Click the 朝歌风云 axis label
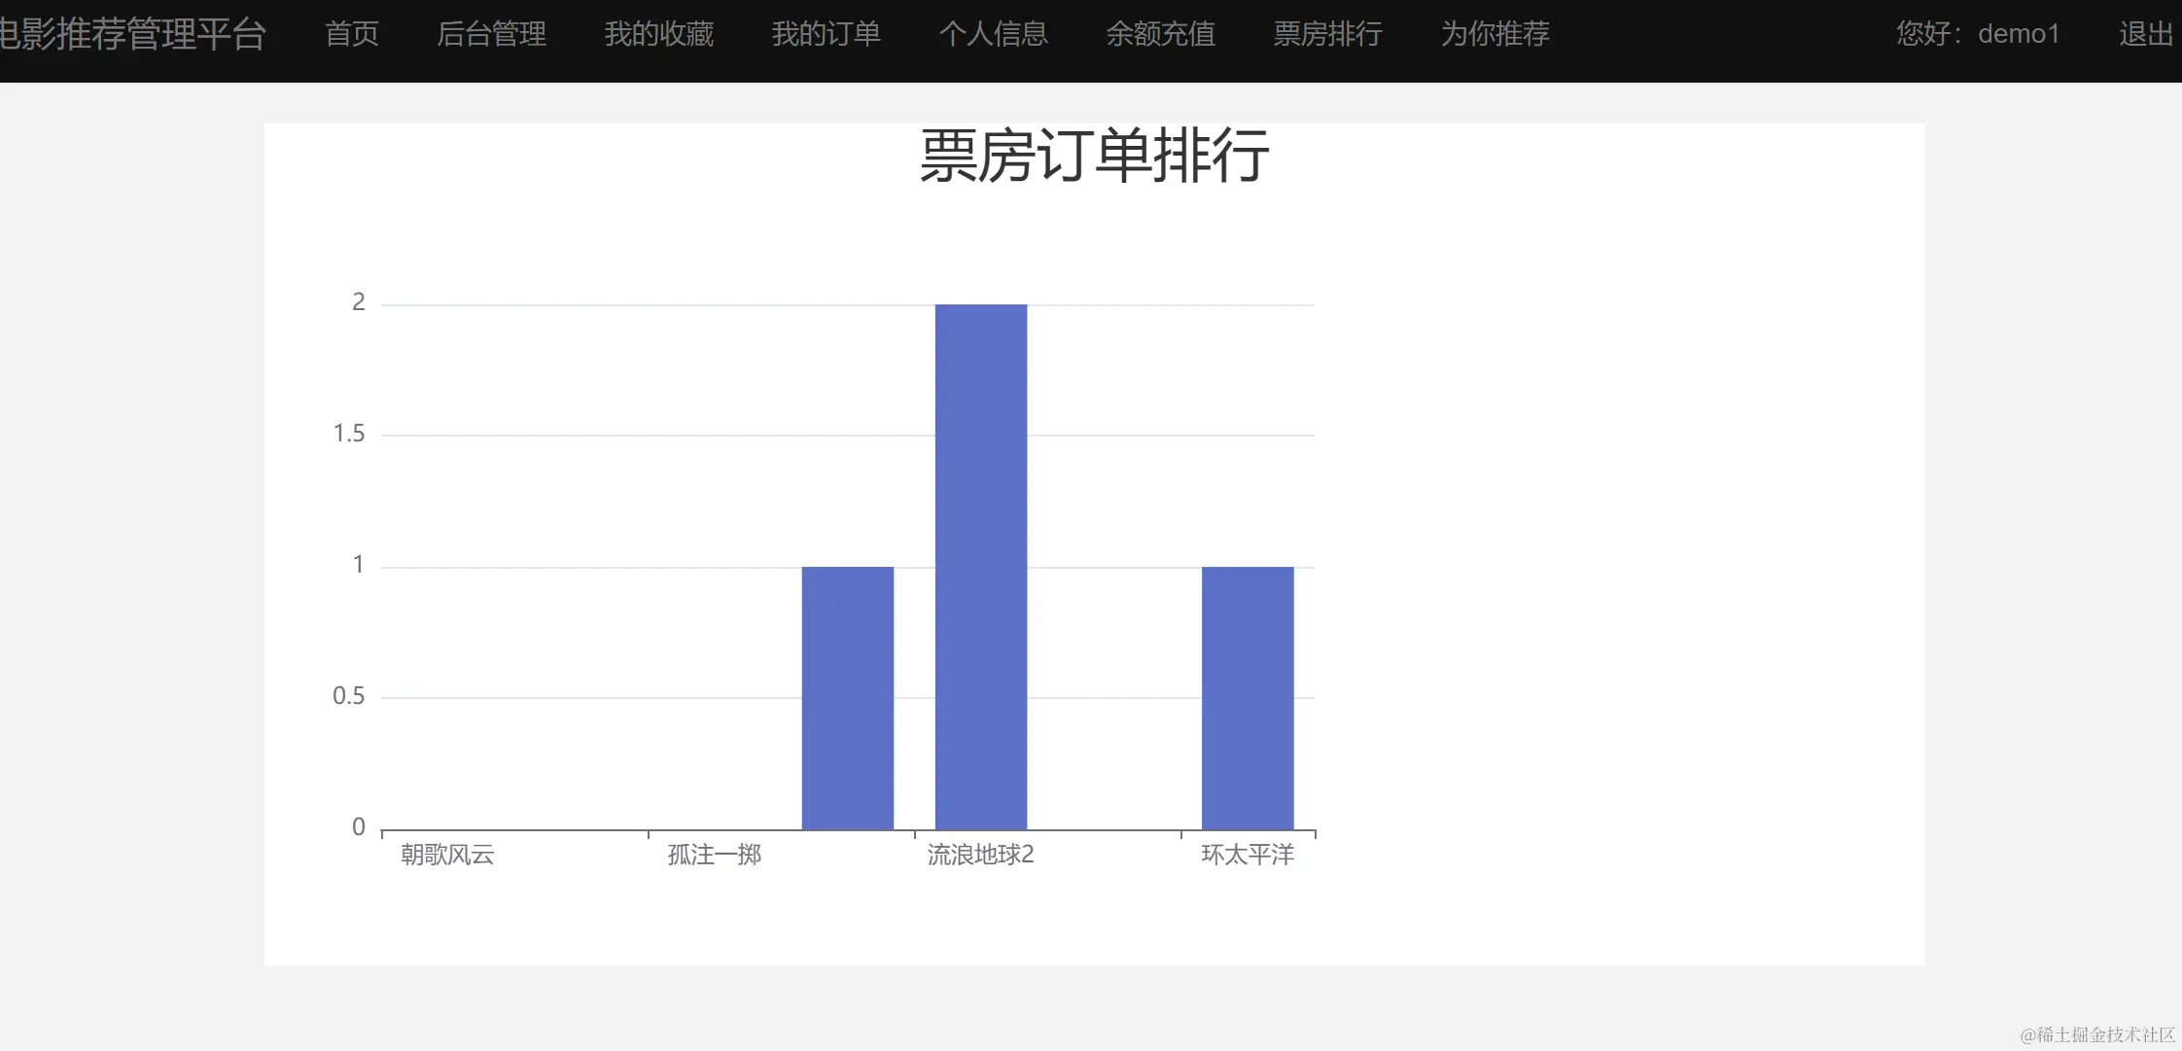The image size is (2182, 1051). click(x=447, y=855)
